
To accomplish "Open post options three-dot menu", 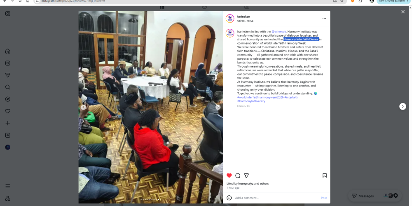I will (324, 19).
